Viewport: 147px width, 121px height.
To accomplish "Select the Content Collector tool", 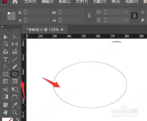I will click(6, 51).
